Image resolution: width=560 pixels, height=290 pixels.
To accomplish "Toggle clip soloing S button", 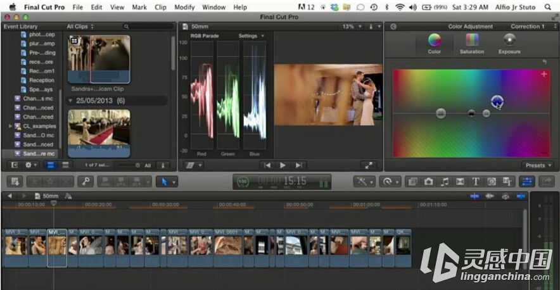I will [x=506, y=196].
